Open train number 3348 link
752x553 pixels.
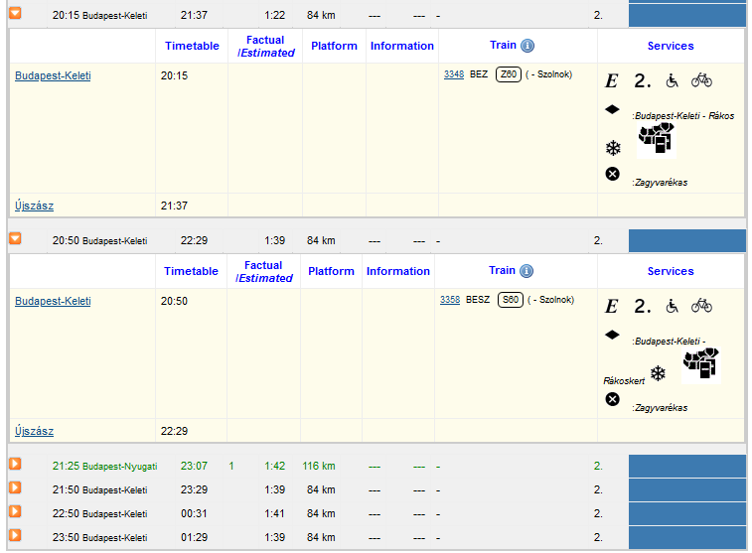[454, 74]
